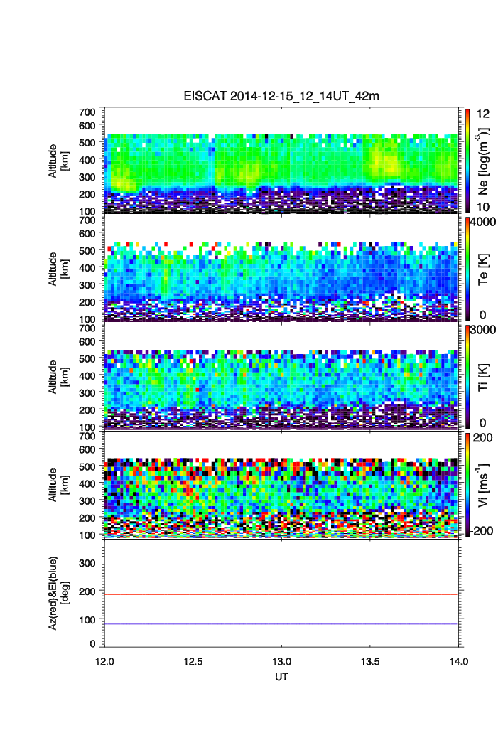Click the Altitude label of the top panel
The width and height of the screenshot is (503, 755).
(x=58, y=160)
